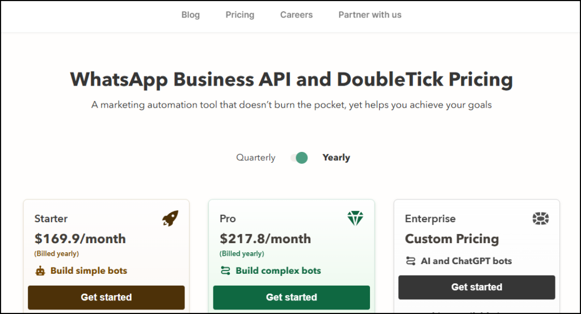Click the WhatsApp Business API pricing heading
The width and height of the screenshot is (581, 314).
point(292,79)
